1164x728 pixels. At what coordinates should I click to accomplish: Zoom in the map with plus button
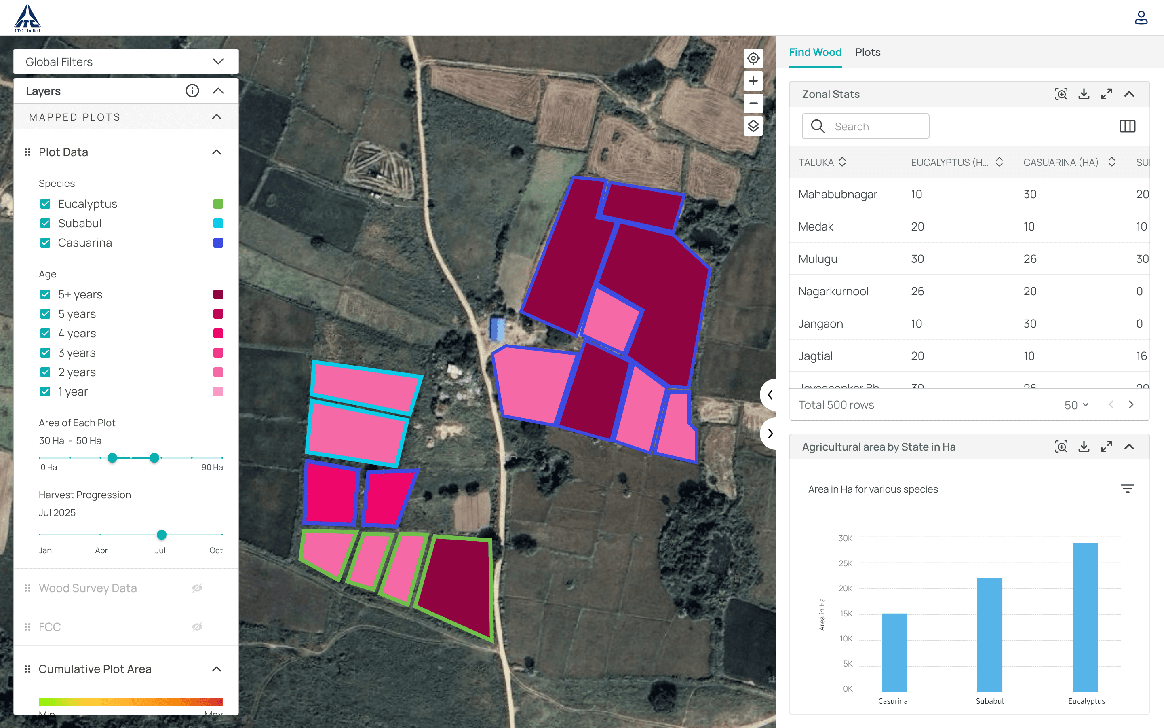point(753,81)
